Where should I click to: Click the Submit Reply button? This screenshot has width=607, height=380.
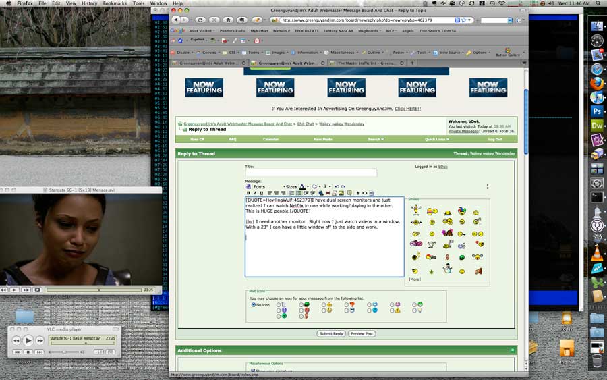[x=330, y=333]
